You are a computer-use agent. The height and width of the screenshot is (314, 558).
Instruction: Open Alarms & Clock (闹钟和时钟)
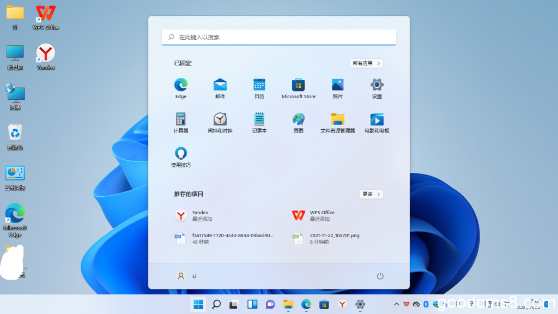[220, 123]
